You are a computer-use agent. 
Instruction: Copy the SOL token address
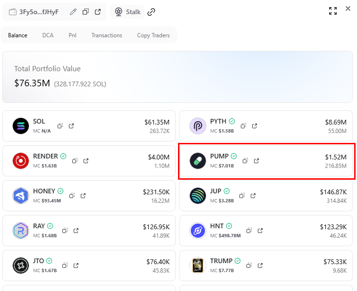[60, 126]
